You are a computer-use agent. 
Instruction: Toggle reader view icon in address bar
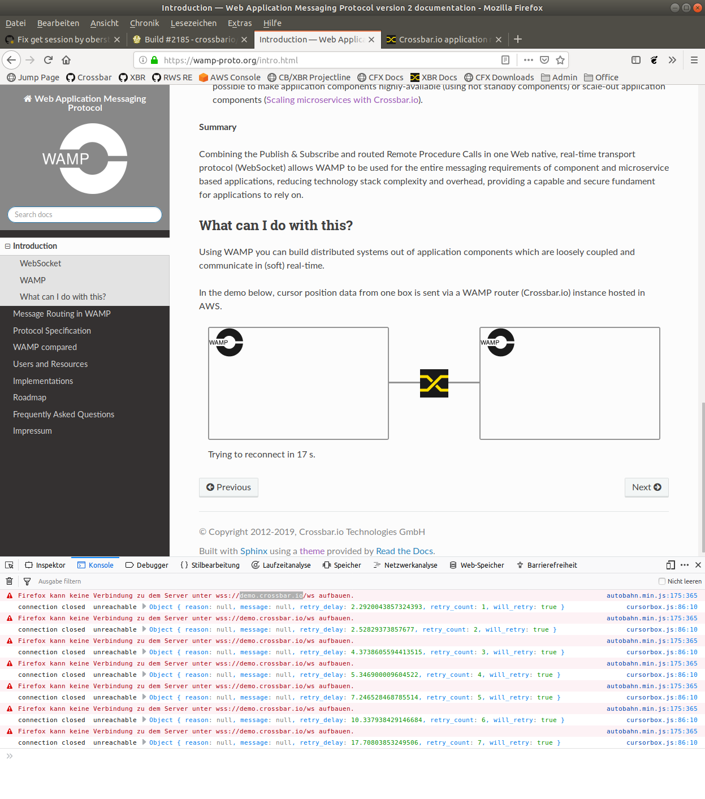(x=505, y=60)
